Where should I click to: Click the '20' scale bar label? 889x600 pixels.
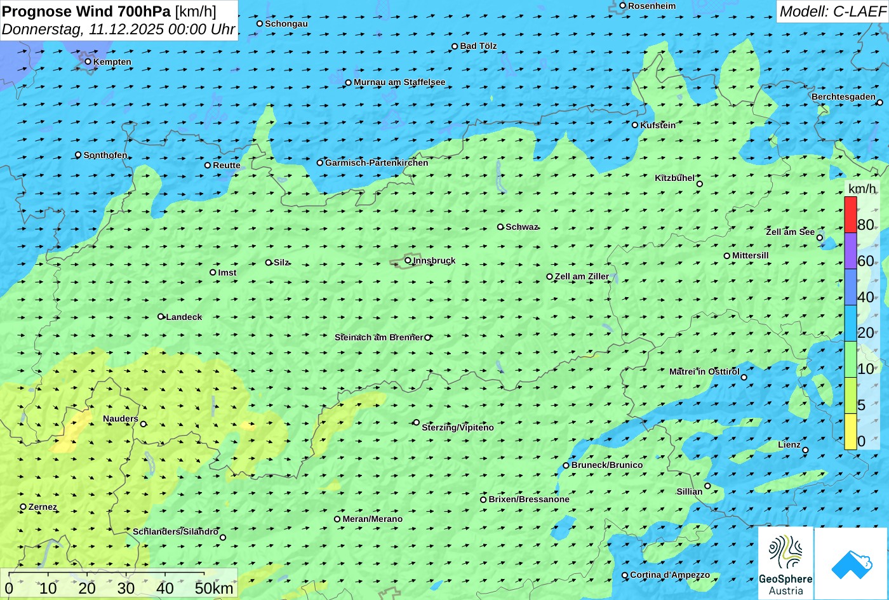pos(87,588)
